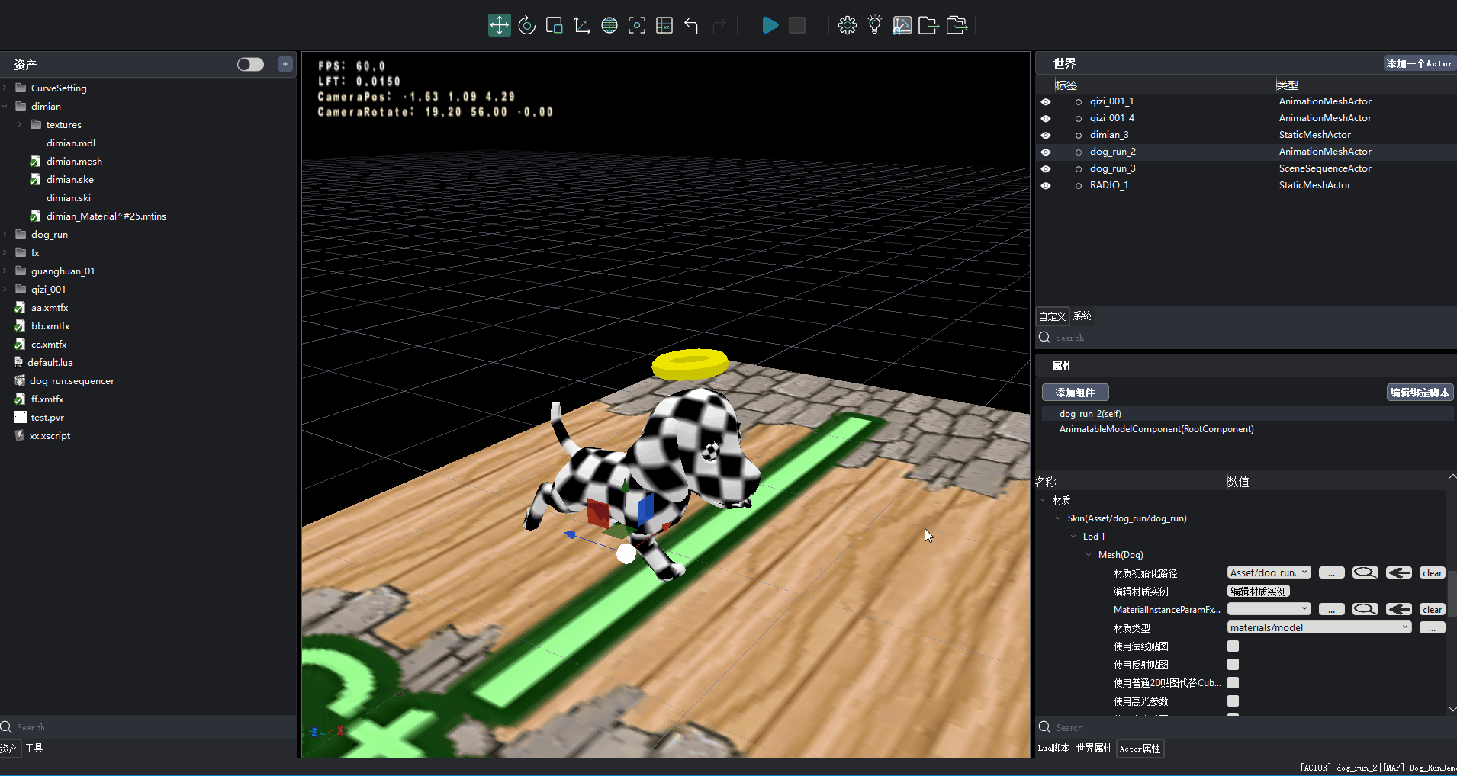Click the light bulb lighting icon

coord(874,25)
